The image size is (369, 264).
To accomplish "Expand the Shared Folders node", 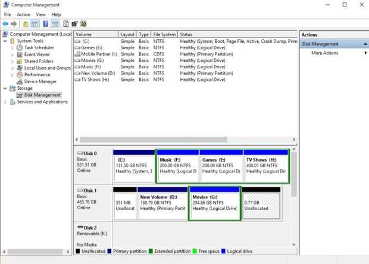I will point(12,61).
